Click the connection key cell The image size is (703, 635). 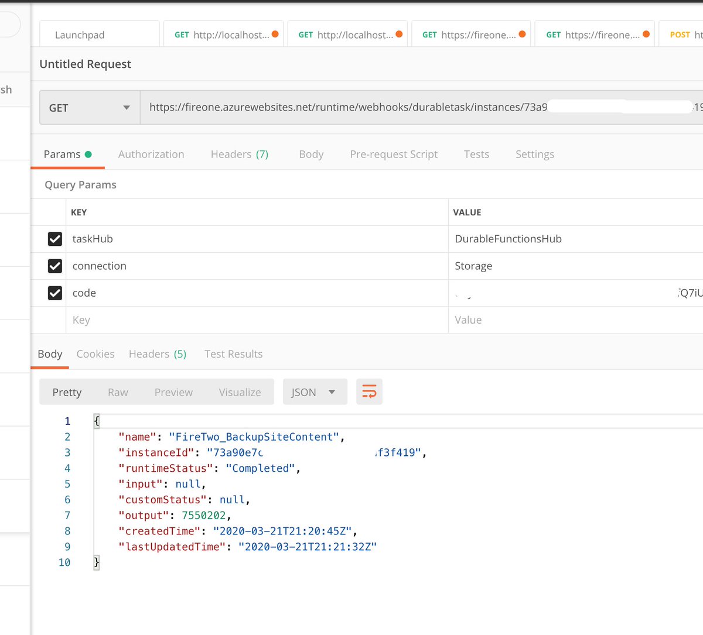coord(257,266)
